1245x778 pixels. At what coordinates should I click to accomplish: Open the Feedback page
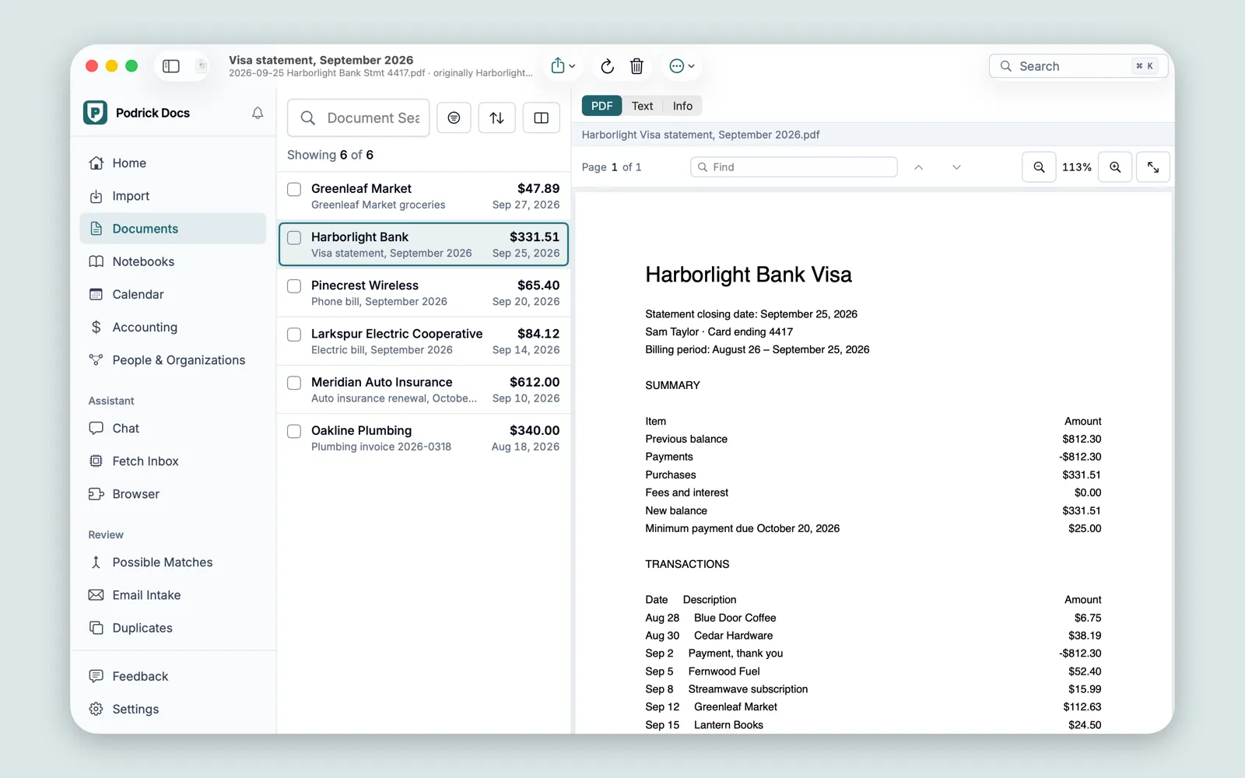173,677
